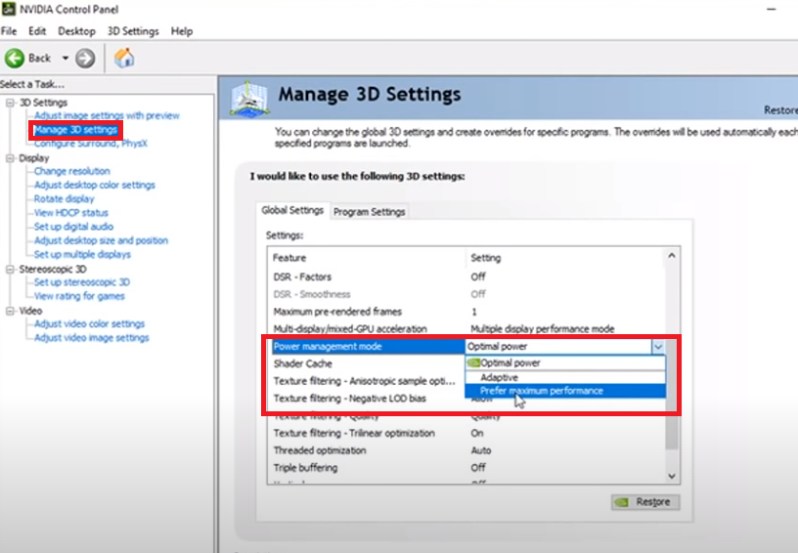Select Maximum pre-rendered frames row
The width and height of the screenshot is (798, 553).
[465, 312]
